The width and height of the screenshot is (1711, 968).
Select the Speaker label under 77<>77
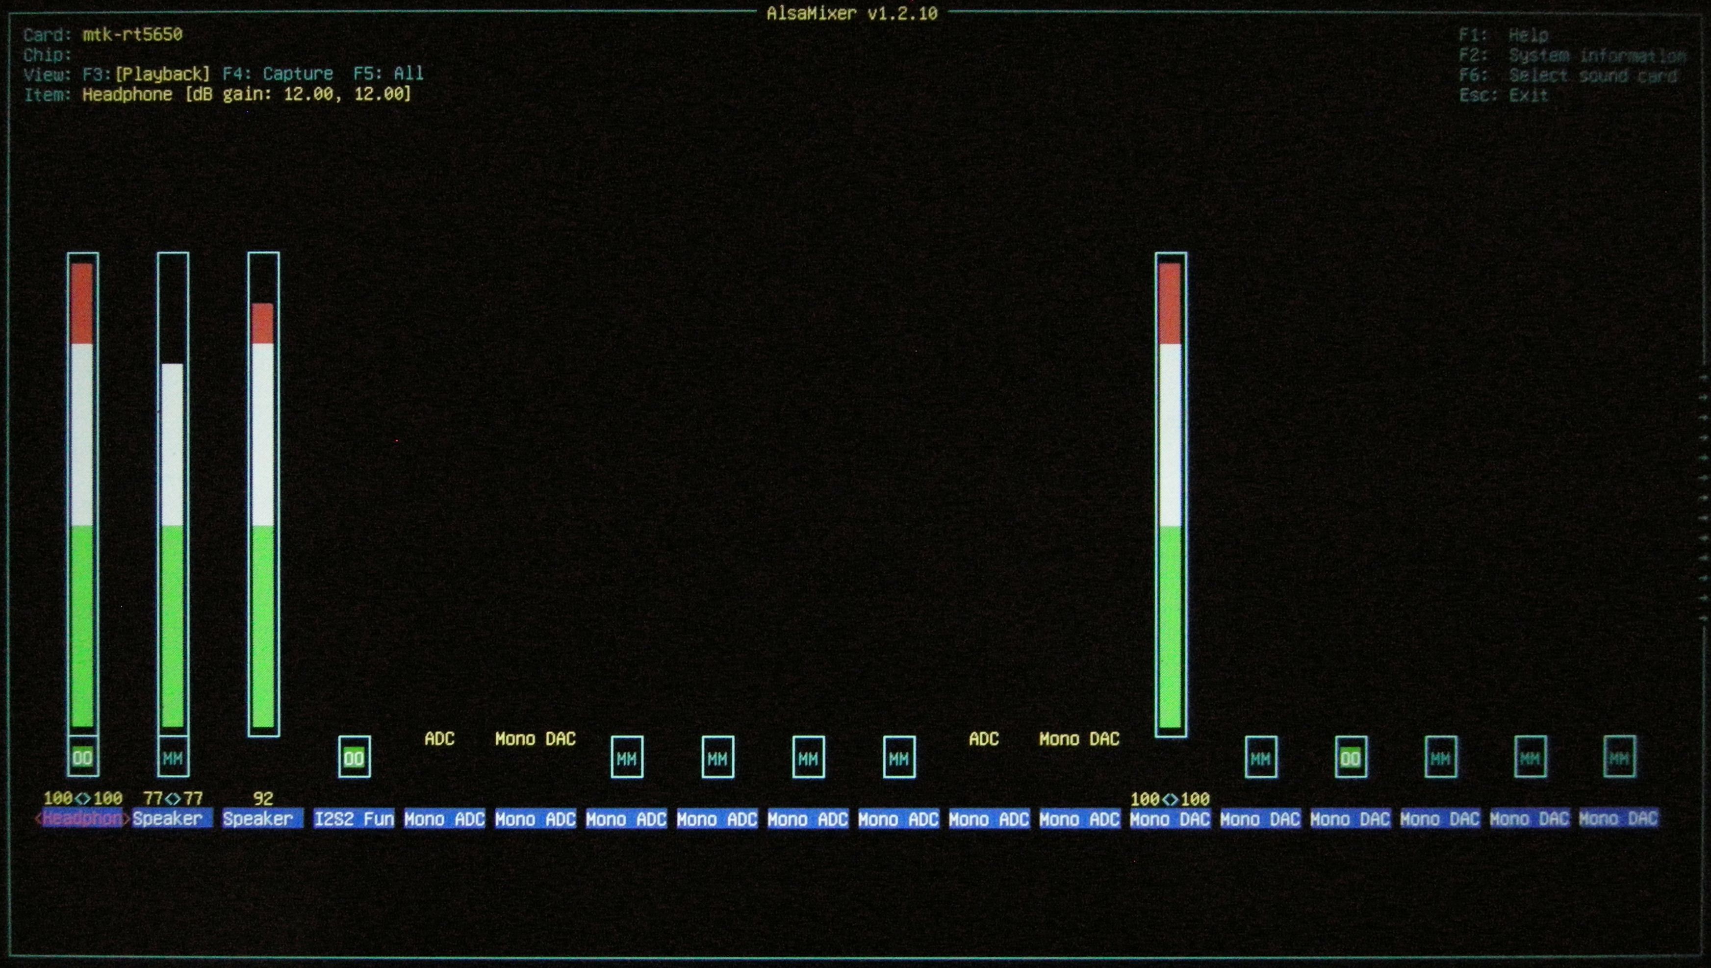(173, 818)
